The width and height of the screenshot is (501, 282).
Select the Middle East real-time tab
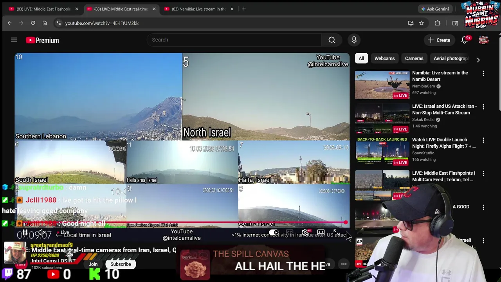click(x=121, y=9)
